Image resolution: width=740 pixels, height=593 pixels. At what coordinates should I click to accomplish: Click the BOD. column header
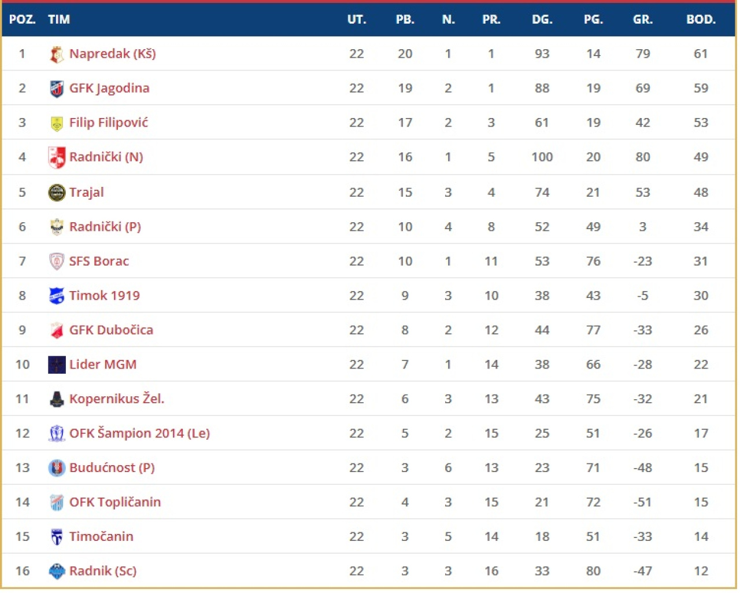701,20
